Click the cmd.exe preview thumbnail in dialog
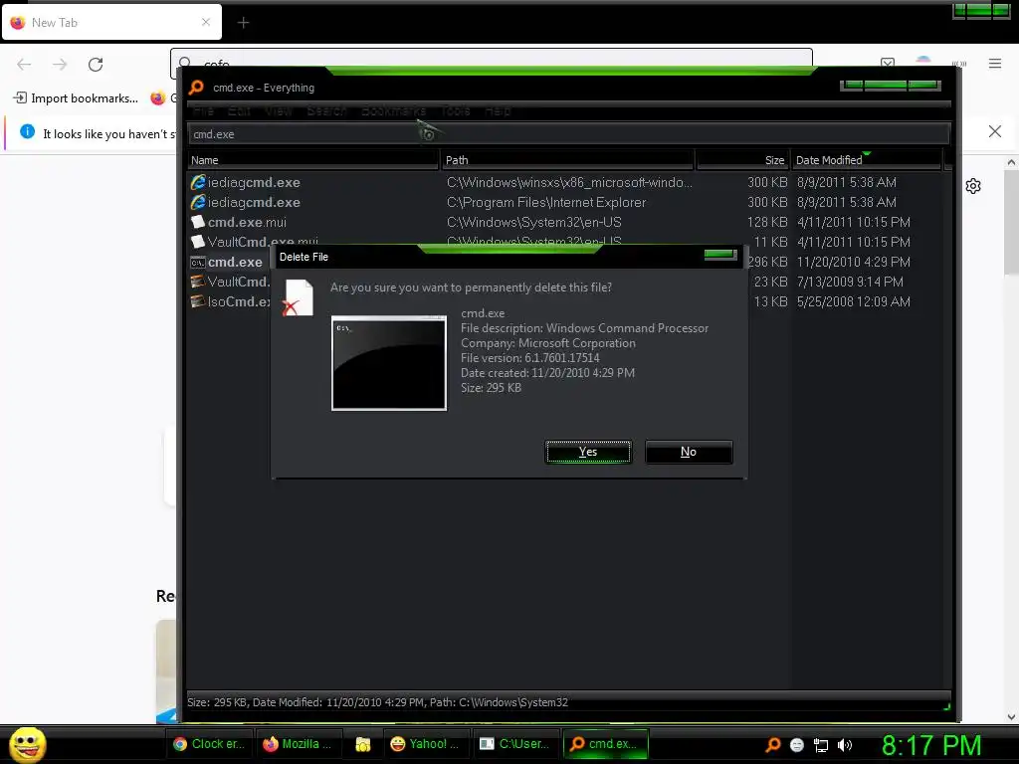This screenshot has height=764, width=1019. tap(389, 363)
